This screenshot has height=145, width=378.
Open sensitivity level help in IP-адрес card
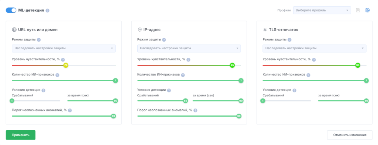point(189,60)
